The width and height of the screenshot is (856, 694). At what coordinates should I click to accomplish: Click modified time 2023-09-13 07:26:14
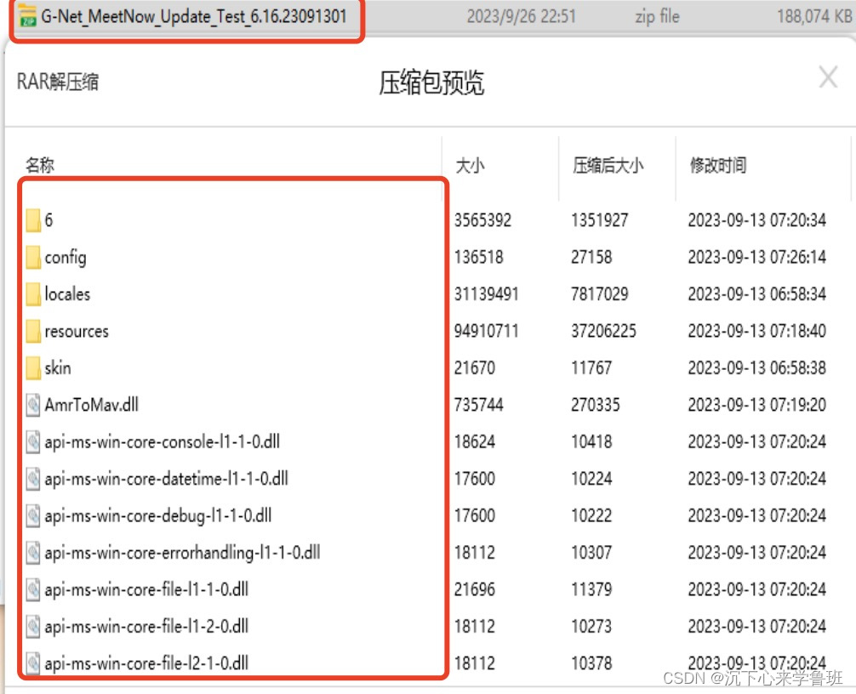757,257
